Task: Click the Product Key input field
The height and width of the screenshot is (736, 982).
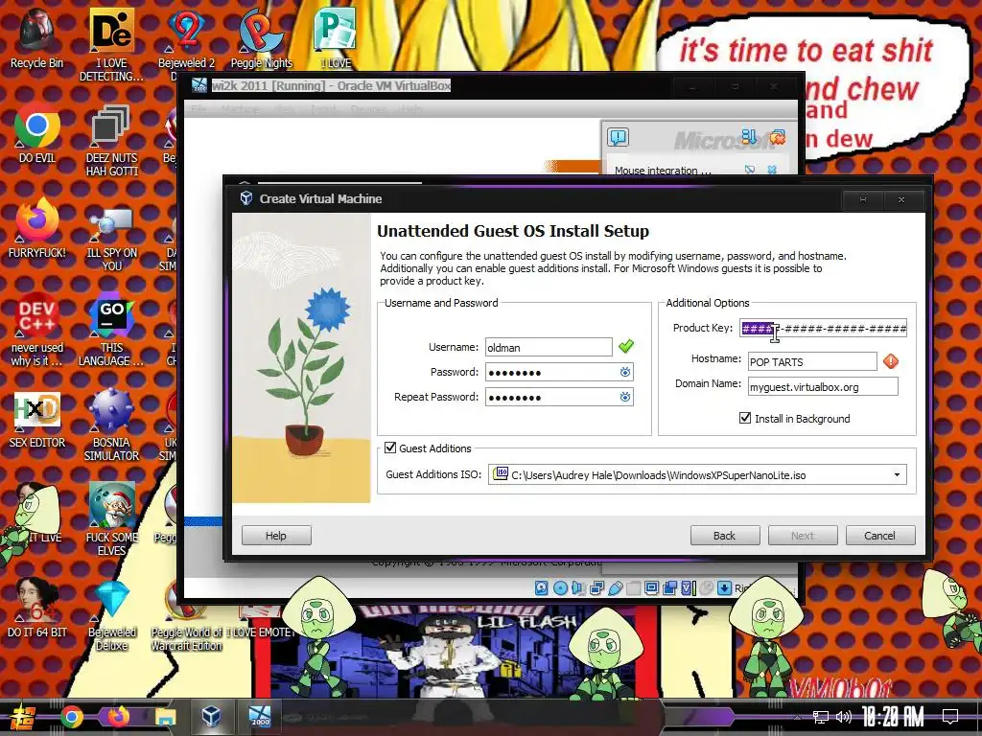Action: pos(823,328)
